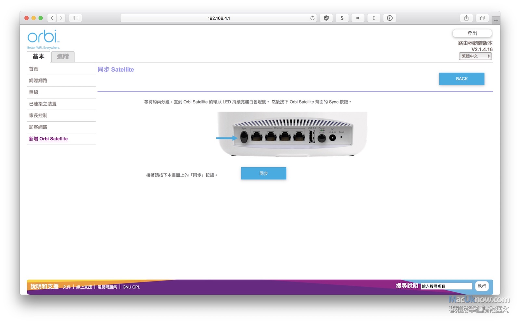The height and width of the screenshot is (323, 520).
Task: Go to 訪客網路 menu item
Action: (x=38, y=127)
